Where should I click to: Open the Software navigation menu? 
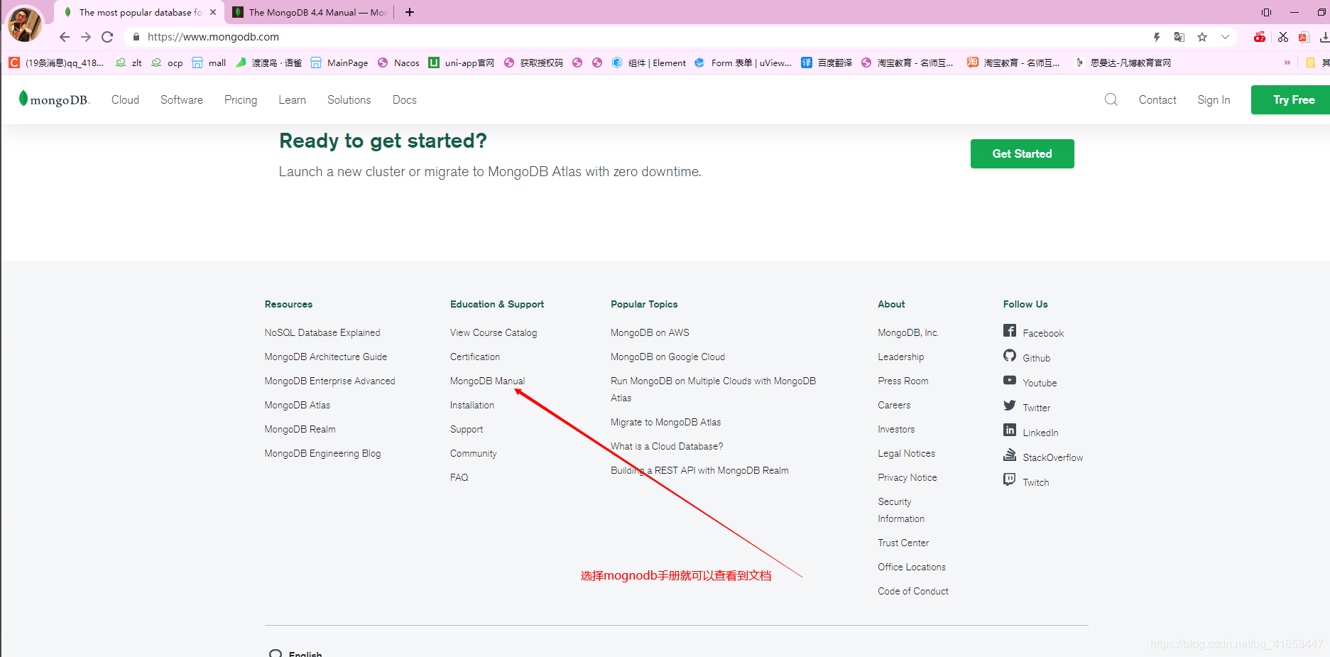(x=182, y=100)
